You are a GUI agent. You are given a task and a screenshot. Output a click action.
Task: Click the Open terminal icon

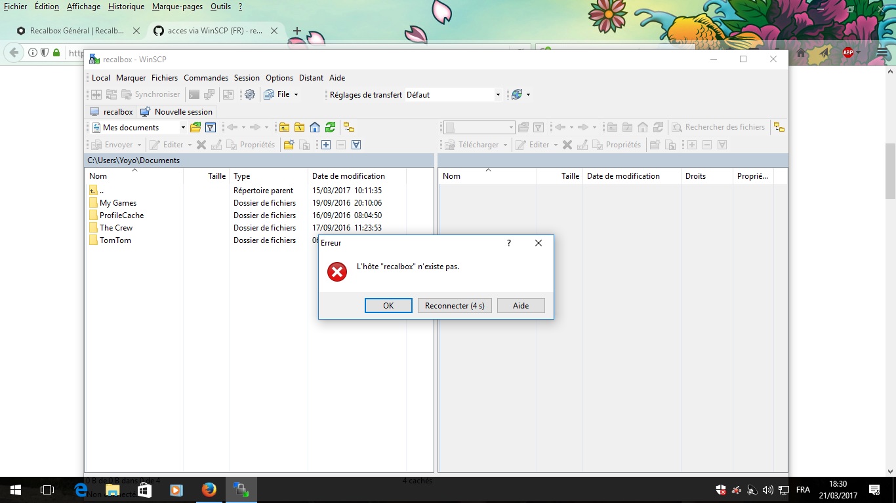194,94
